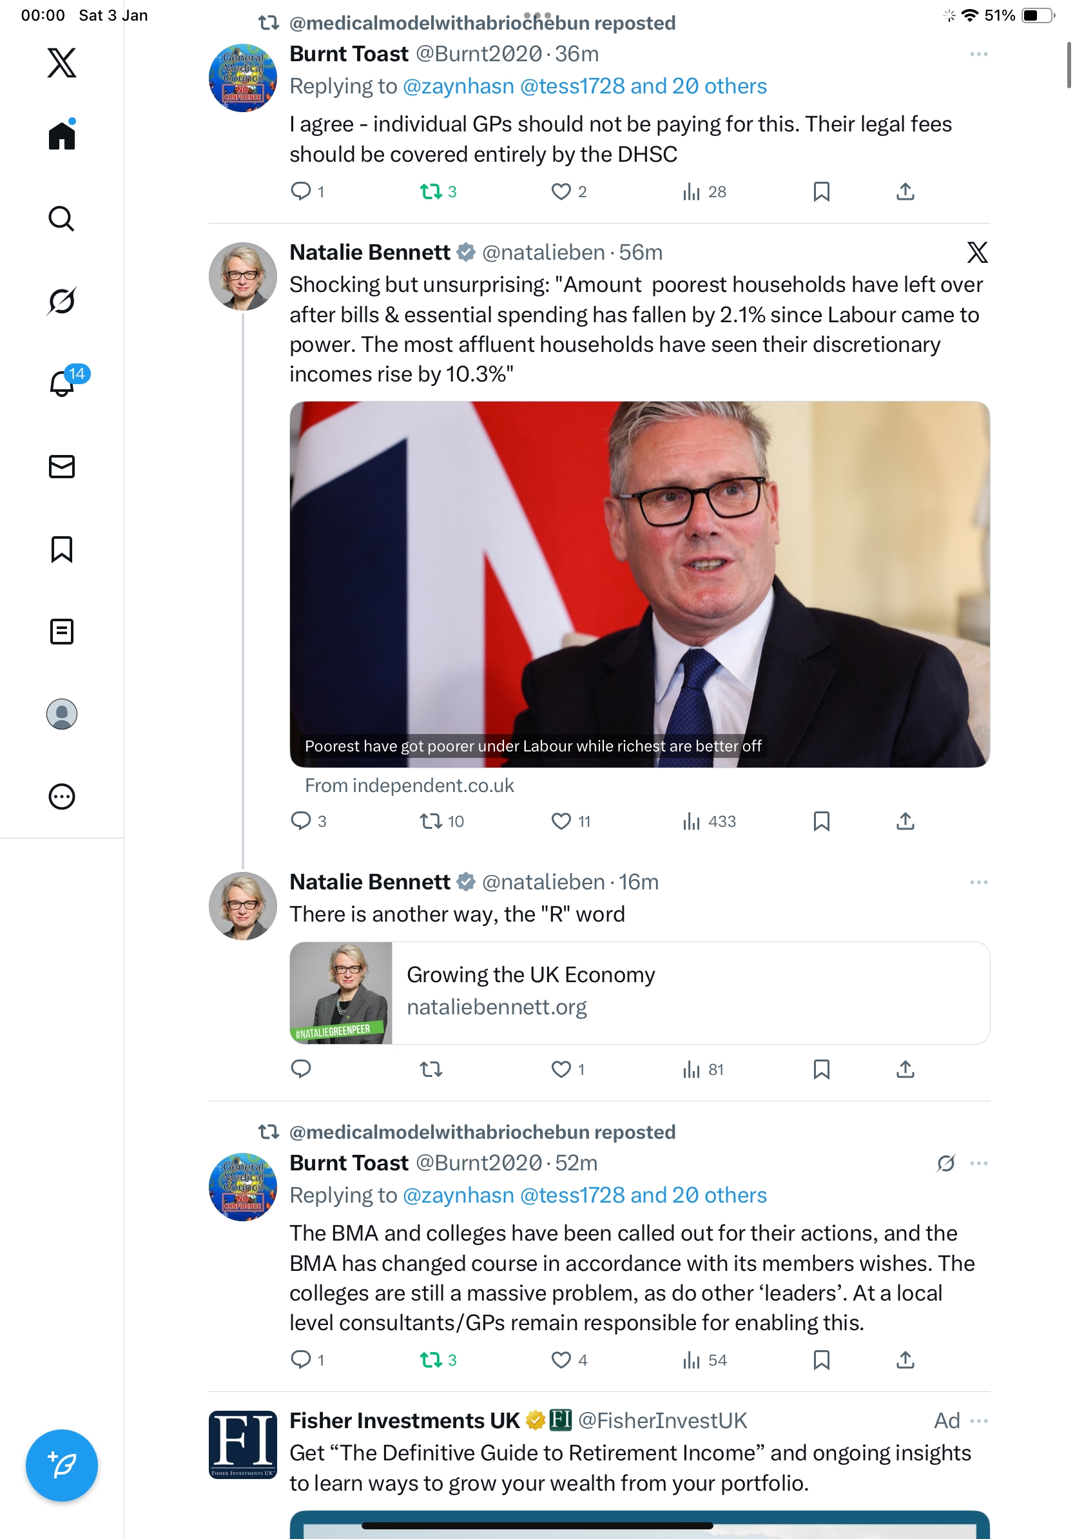Open the @zaynhasn mention in first reply
The height and width of the screenshot is (1539, 1075).
coord(458,86)
